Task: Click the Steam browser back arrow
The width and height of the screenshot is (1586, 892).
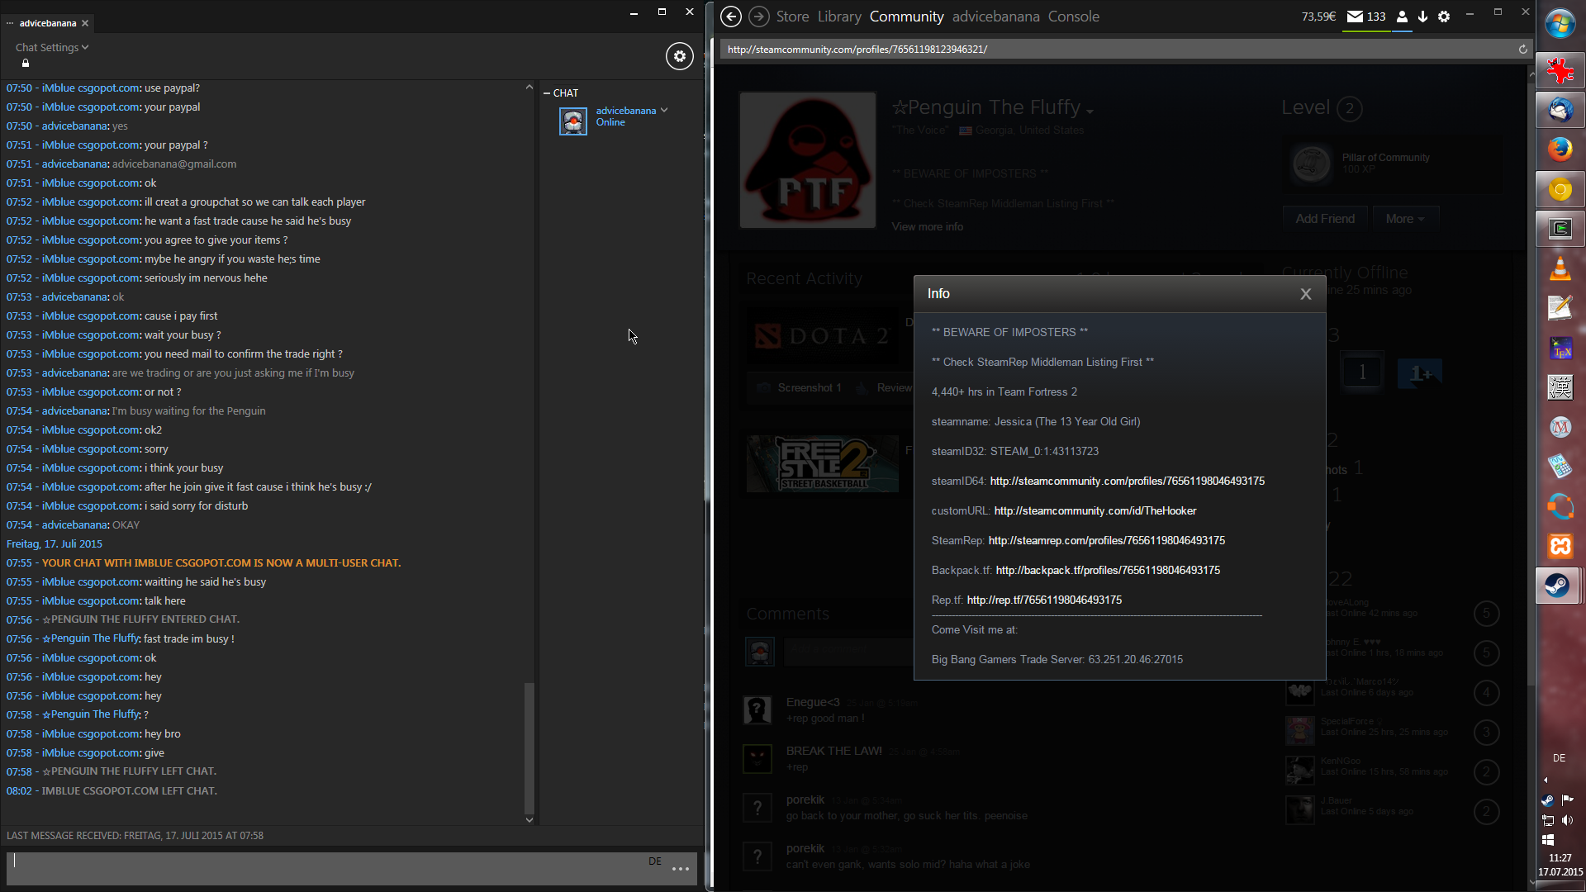Action: click(730, 17)
